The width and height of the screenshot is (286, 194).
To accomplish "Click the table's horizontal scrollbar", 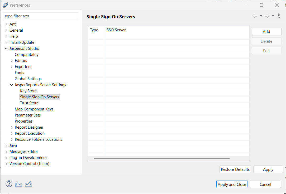I will (x=162, y=159).
